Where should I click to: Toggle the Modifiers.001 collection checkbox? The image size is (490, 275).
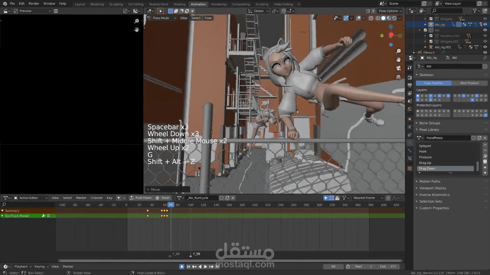431,36
